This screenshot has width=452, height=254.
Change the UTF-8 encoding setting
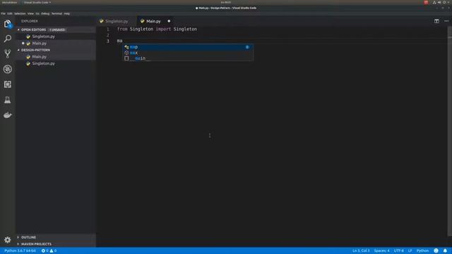pyautogui.click(x=398, y=250)
